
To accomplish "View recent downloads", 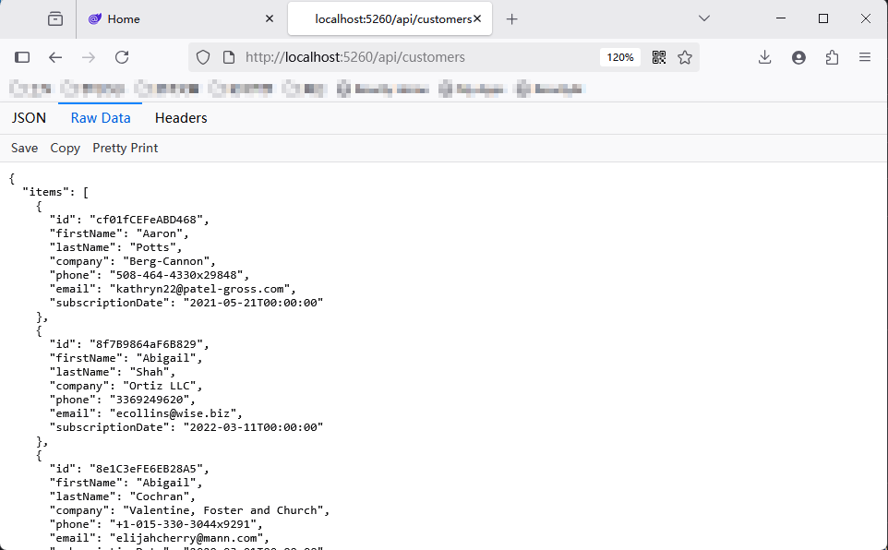I will [x=764, y=57].
